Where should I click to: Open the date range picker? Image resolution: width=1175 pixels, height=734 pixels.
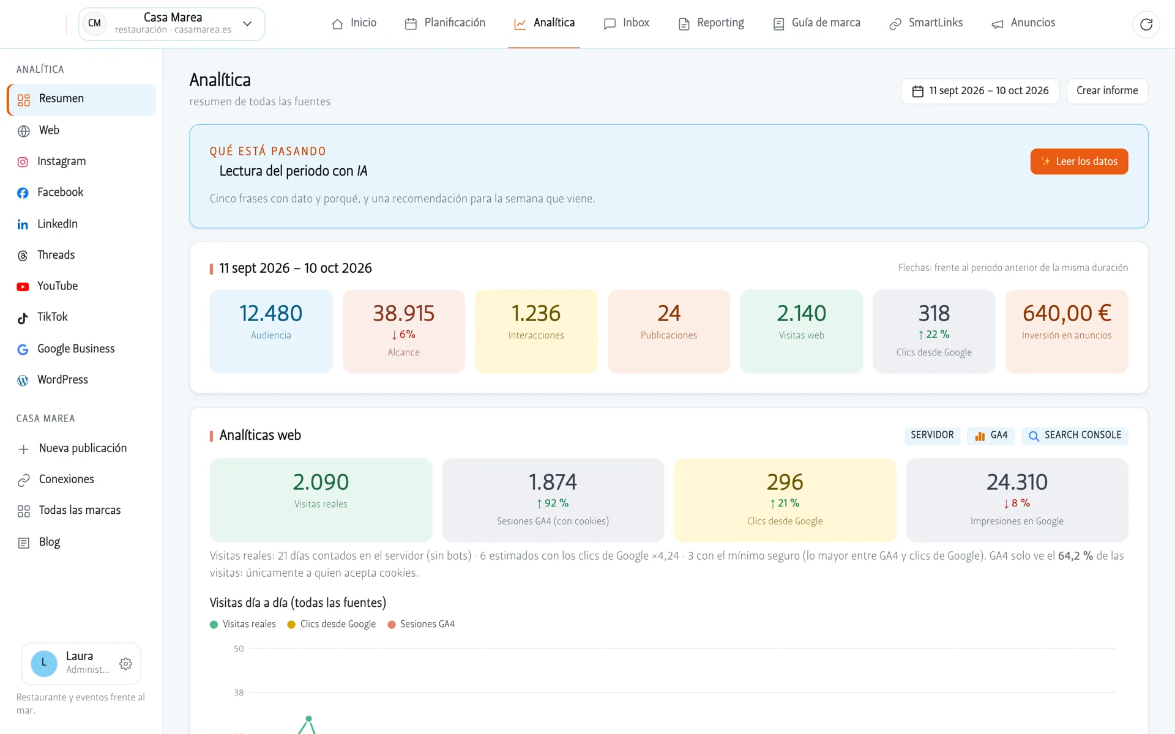(x=980, y=91)
